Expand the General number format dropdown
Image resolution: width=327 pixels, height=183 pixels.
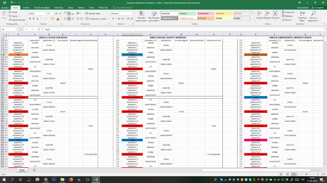click(x=132, y=13)
